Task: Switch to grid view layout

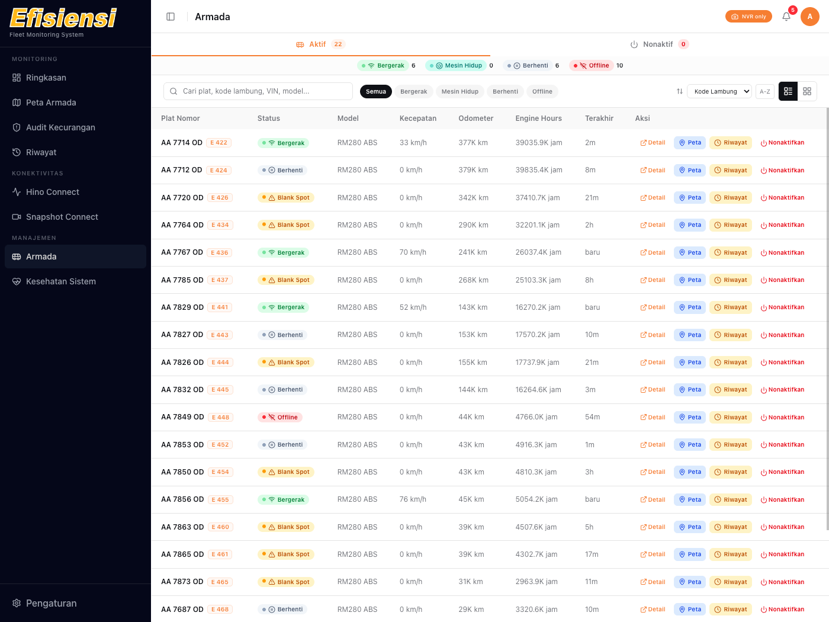Action: coord(807,91)
